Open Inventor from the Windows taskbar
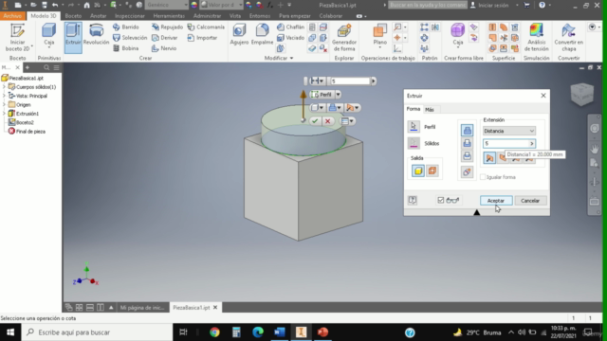 coord(302,332)
